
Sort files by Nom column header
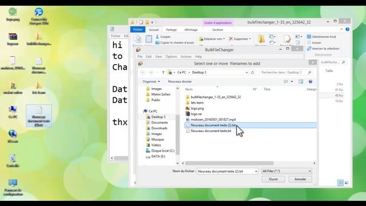(x=189, y=89)
